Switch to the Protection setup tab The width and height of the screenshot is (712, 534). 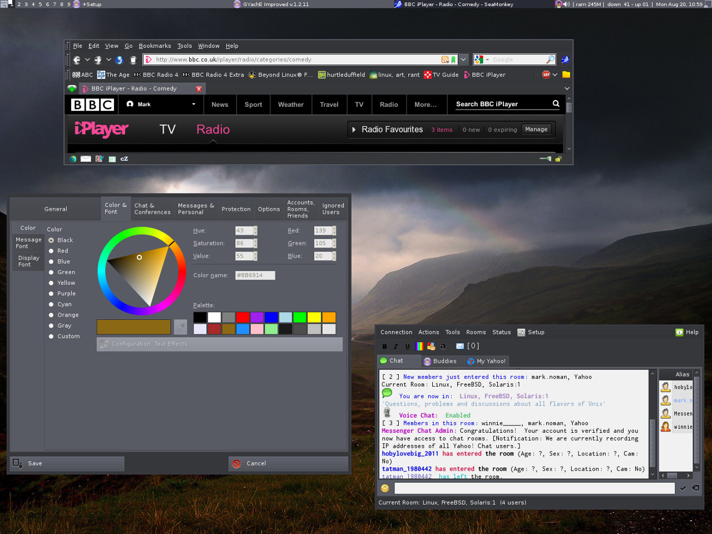point(236,209)
